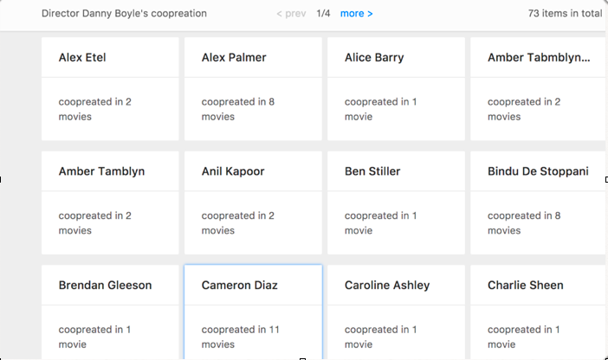The image size is (608, 360).
Task: Click the 73 items in total label
Action: [565, 14]
